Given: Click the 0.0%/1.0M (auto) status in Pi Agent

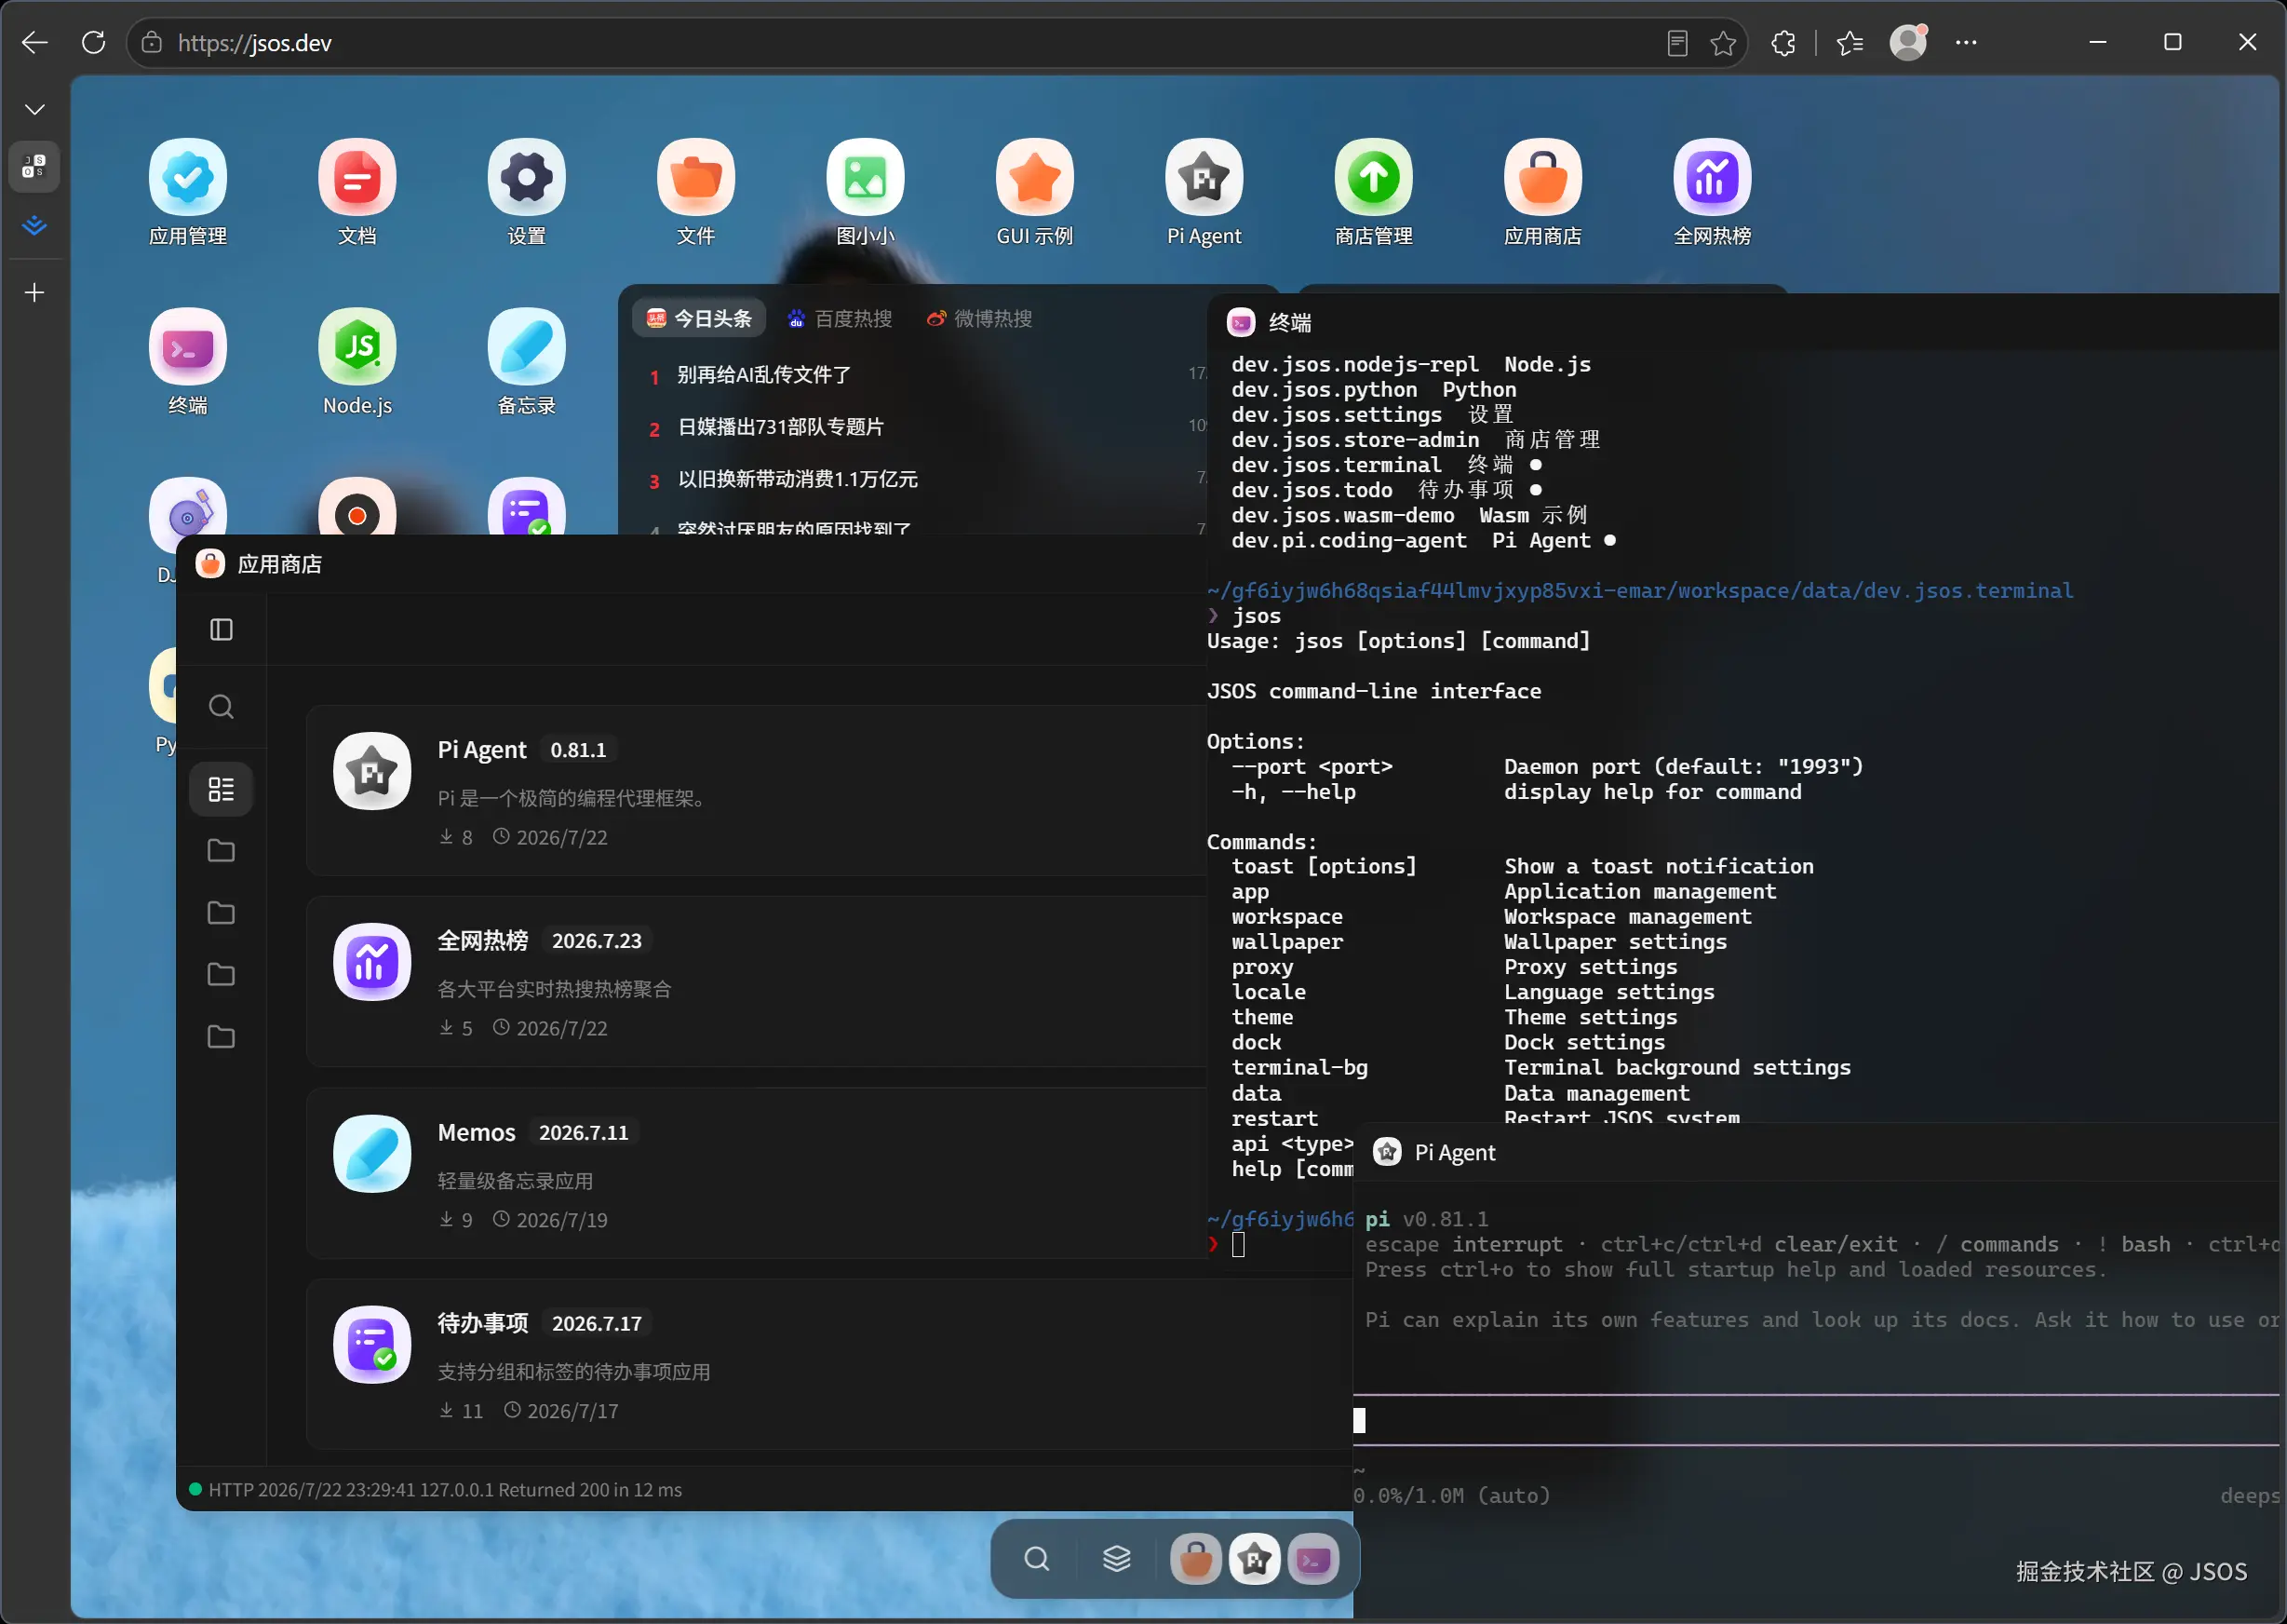Looking at the screenshot, I should 1451,1495.
